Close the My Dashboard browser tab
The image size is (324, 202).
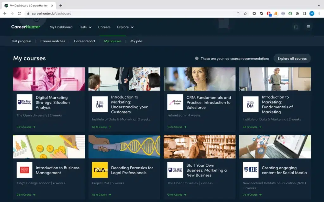tap(52, 6)
